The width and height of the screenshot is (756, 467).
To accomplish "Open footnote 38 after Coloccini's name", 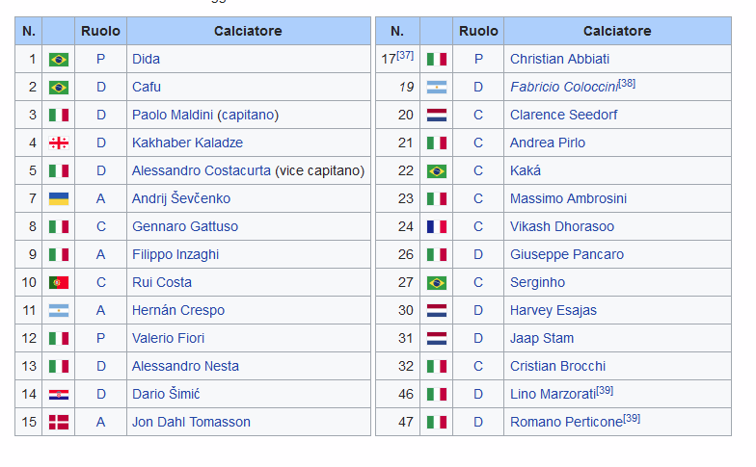I will (x=627, y=83).
